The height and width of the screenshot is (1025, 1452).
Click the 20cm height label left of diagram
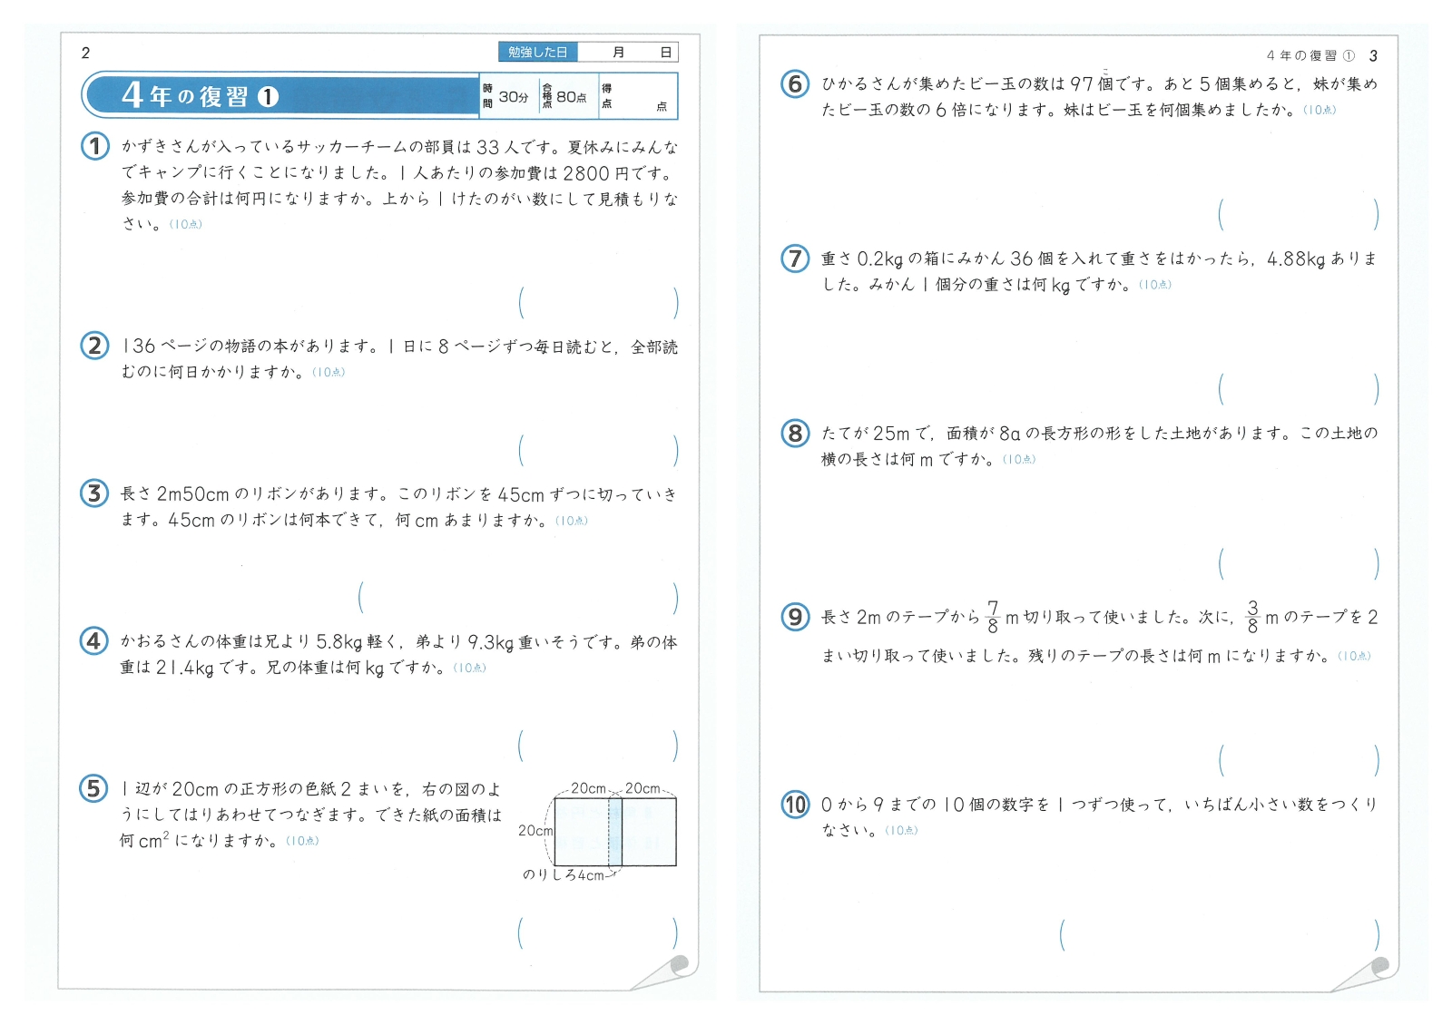click(535, 831)
